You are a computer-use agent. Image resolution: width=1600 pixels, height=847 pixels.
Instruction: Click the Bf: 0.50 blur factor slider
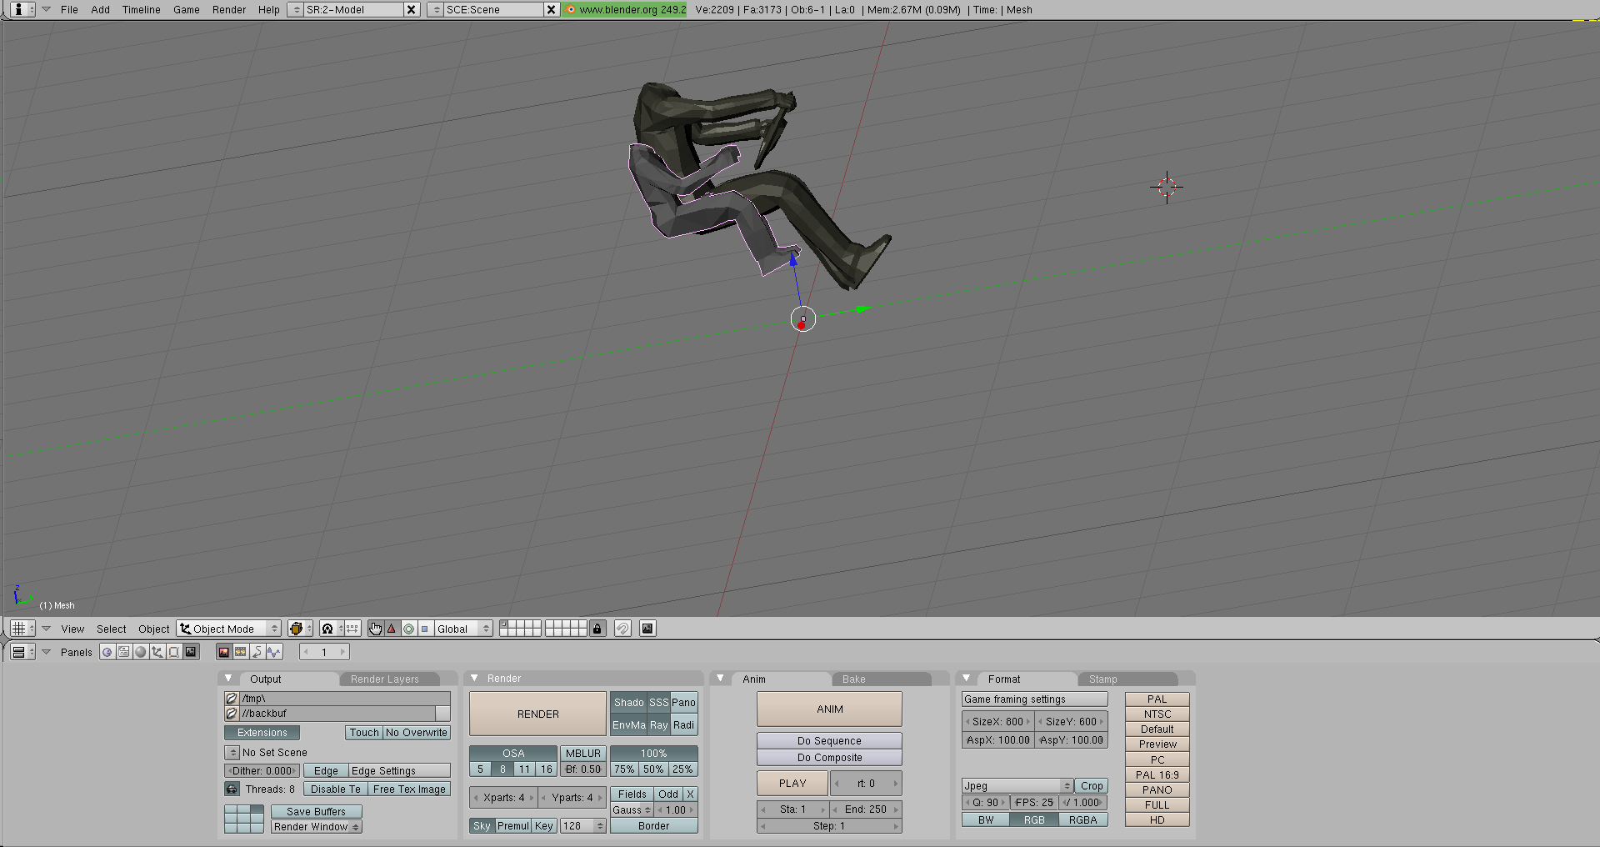[x=582, y=769]
